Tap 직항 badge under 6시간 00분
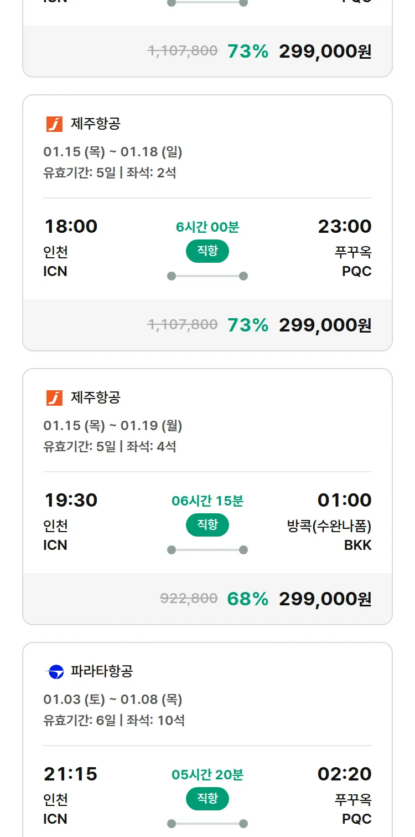Screen dimensions: 415x837 pos(207,251)
